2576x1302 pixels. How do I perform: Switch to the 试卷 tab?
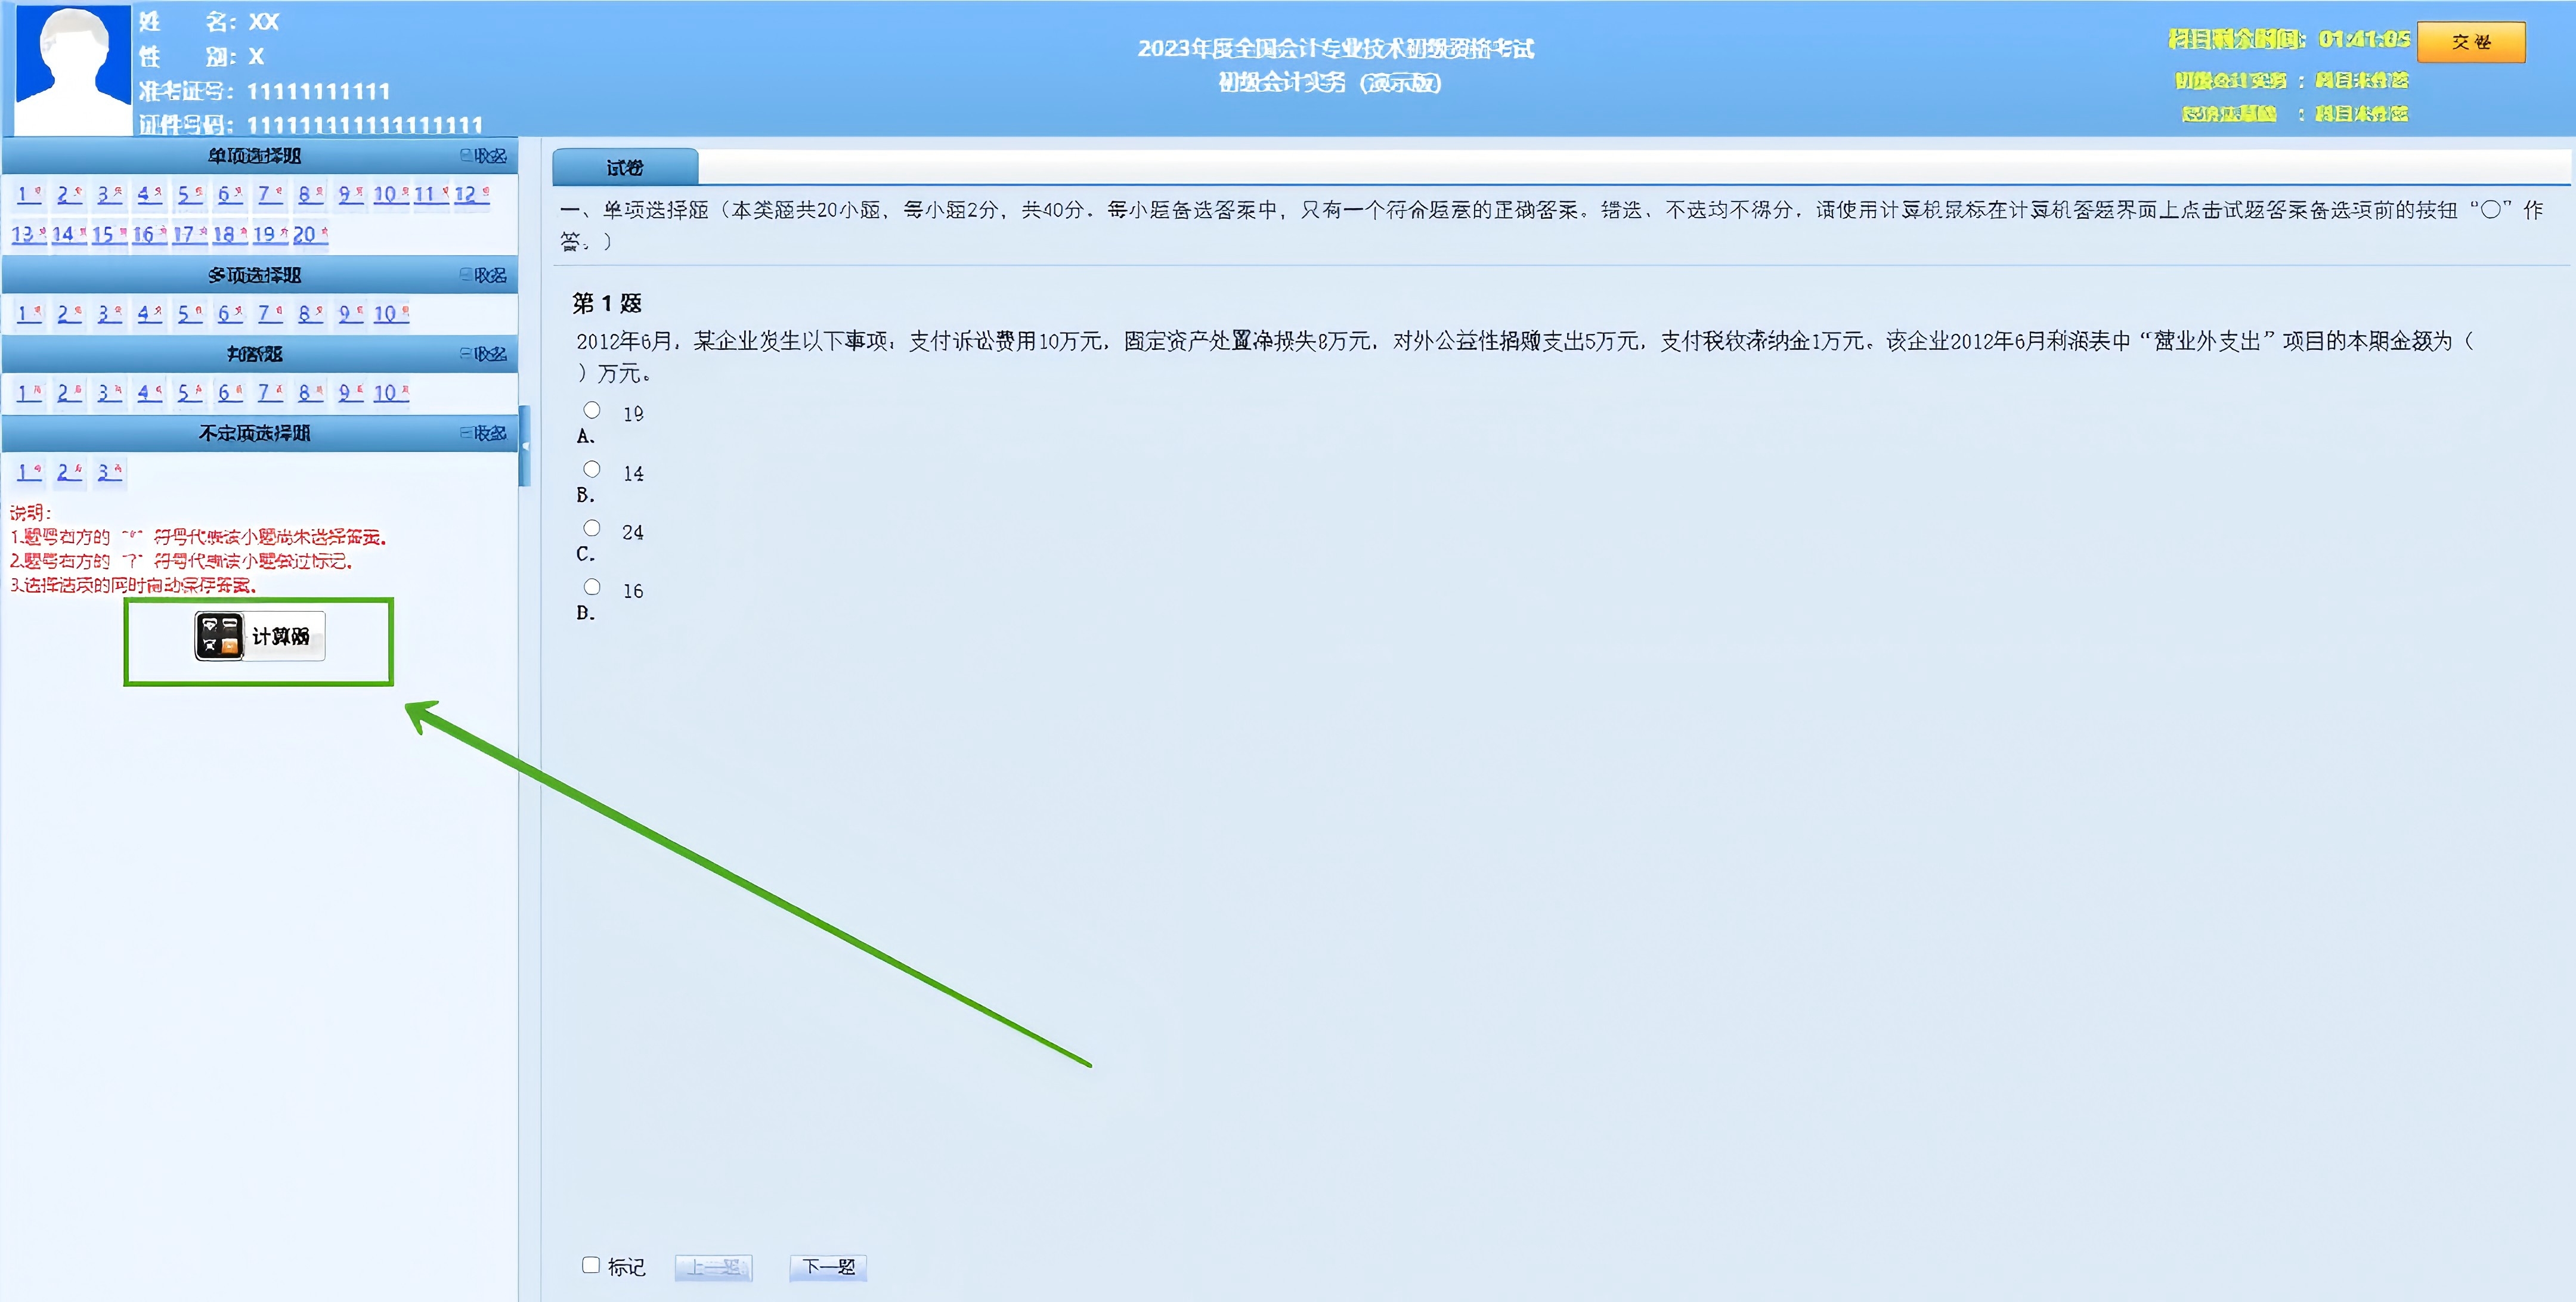[625, 167]
